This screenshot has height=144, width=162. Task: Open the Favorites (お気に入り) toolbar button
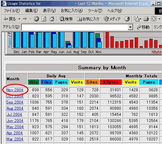[88, 19]
